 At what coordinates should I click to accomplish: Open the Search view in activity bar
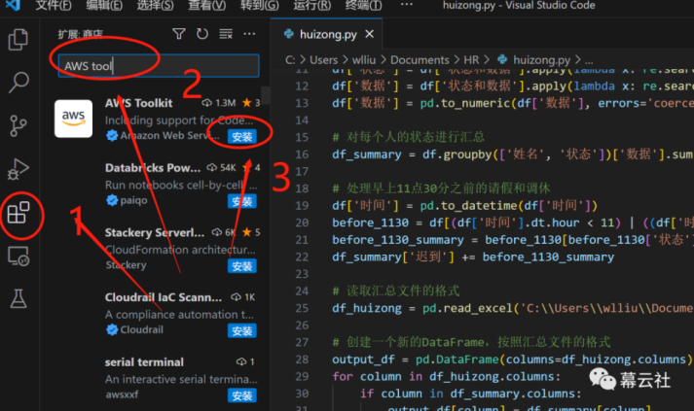(18, 83)
